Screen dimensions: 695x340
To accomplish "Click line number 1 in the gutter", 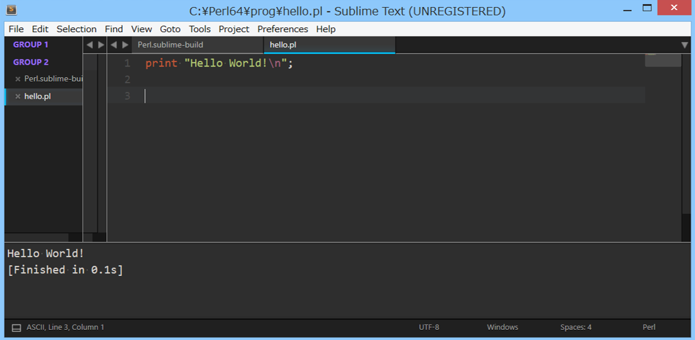I will pyautogui.click(x=127, y=63).
